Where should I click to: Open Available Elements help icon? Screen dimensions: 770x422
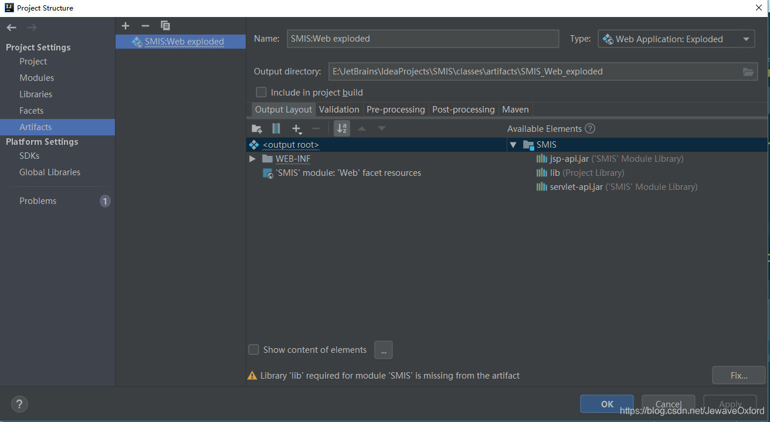click(x=590, y=128)
